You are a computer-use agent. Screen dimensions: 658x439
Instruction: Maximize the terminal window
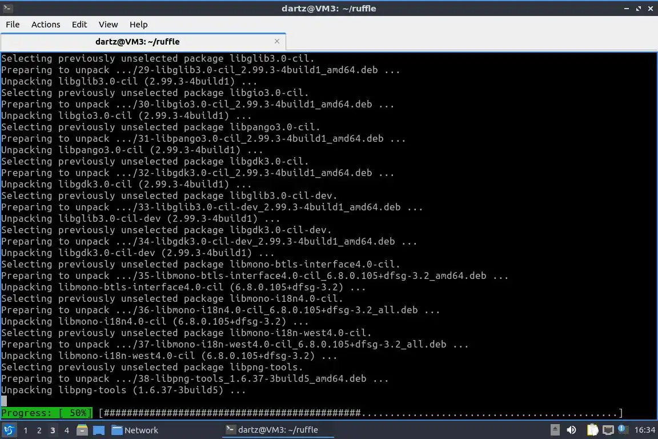pos(638,9)
